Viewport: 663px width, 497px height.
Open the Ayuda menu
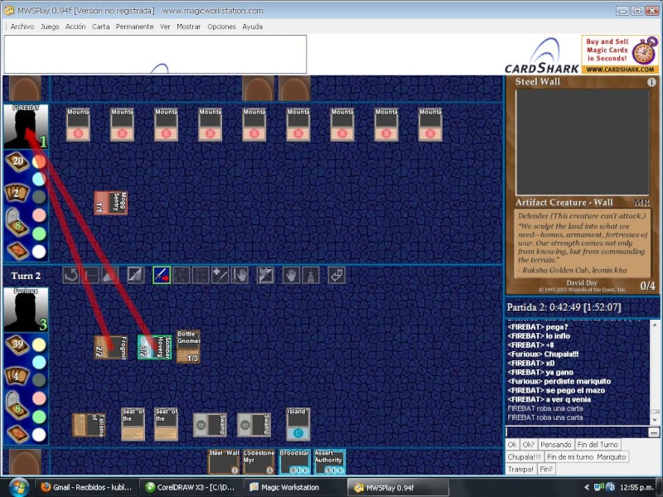tap(253, 27)
